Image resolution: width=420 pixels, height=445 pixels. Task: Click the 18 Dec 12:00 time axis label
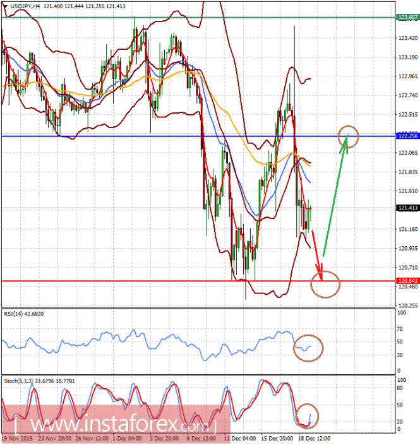314,439
